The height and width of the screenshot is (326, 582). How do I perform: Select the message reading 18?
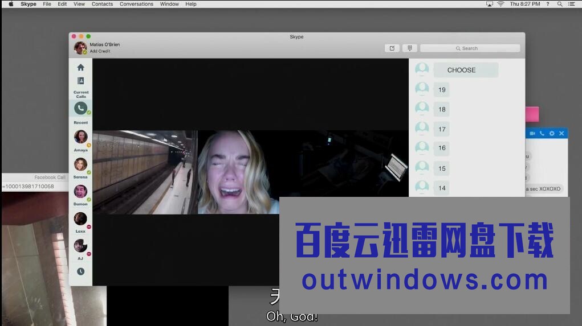[x=442, y=109]
